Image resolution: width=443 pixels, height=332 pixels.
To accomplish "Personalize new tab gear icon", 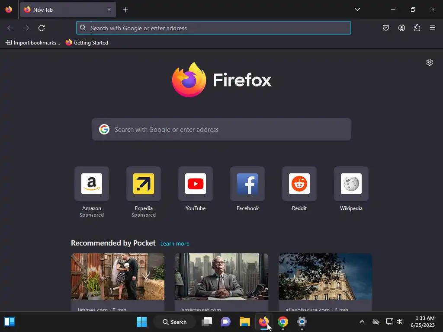I will pyautogui.click(x=430, y=62).
